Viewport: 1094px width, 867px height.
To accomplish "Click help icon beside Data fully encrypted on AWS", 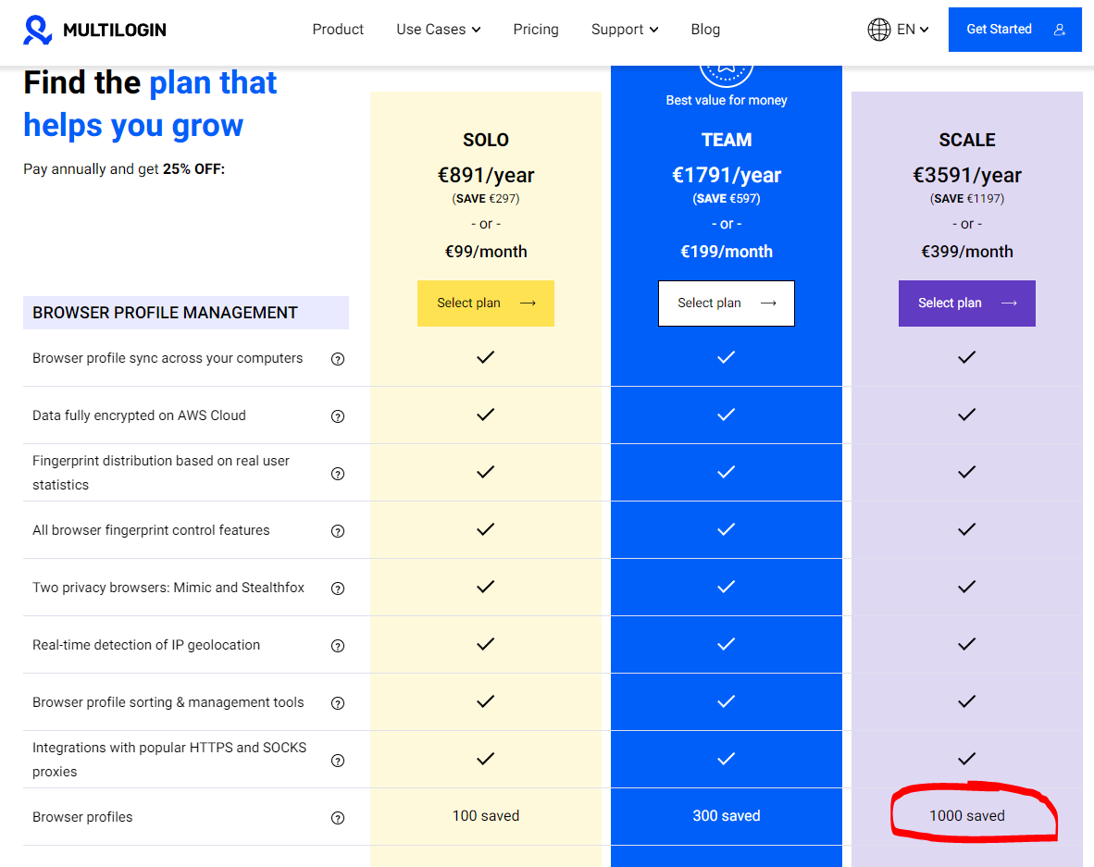I will point(338,416).
